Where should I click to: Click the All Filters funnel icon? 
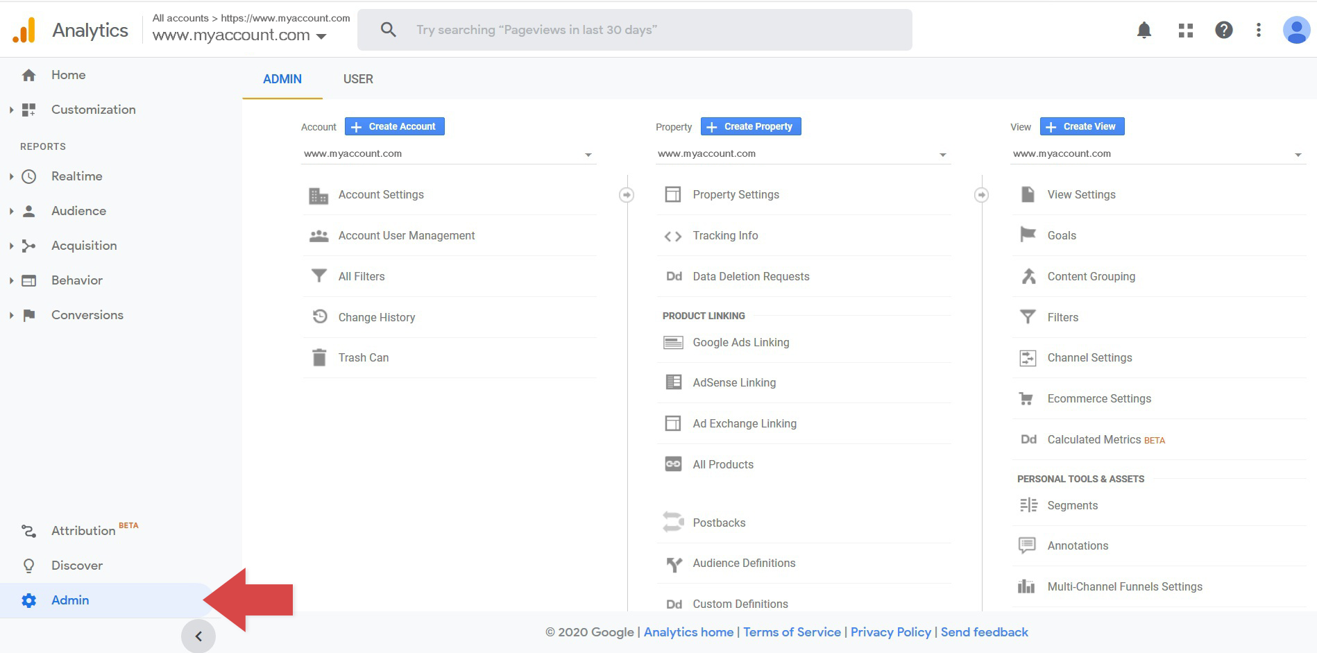pos(318,276)
